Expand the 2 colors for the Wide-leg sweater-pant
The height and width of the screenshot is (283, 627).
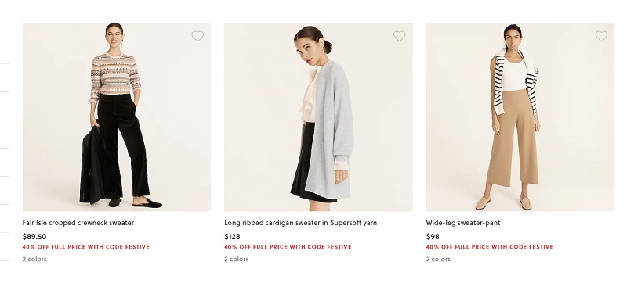(439, 259)
